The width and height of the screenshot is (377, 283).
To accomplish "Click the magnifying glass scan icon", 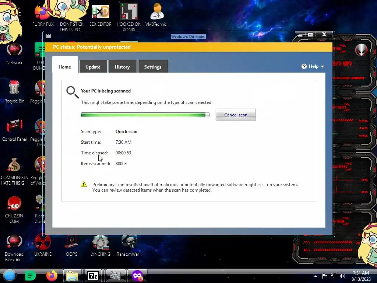I will tap(73, 92).
